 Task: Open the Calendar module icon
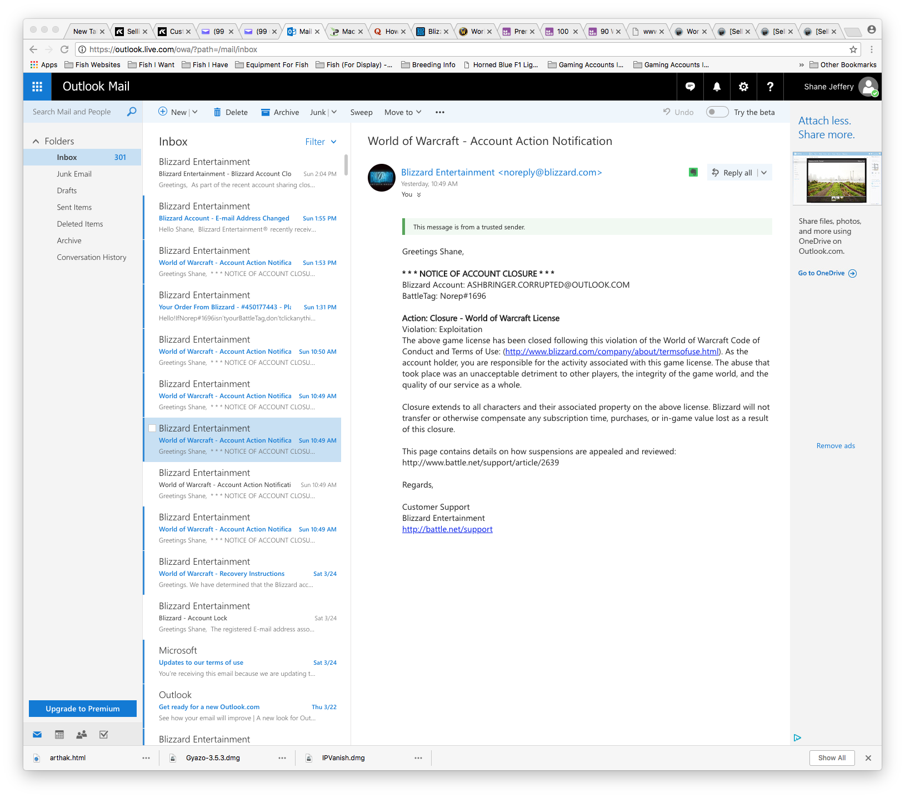59,735
